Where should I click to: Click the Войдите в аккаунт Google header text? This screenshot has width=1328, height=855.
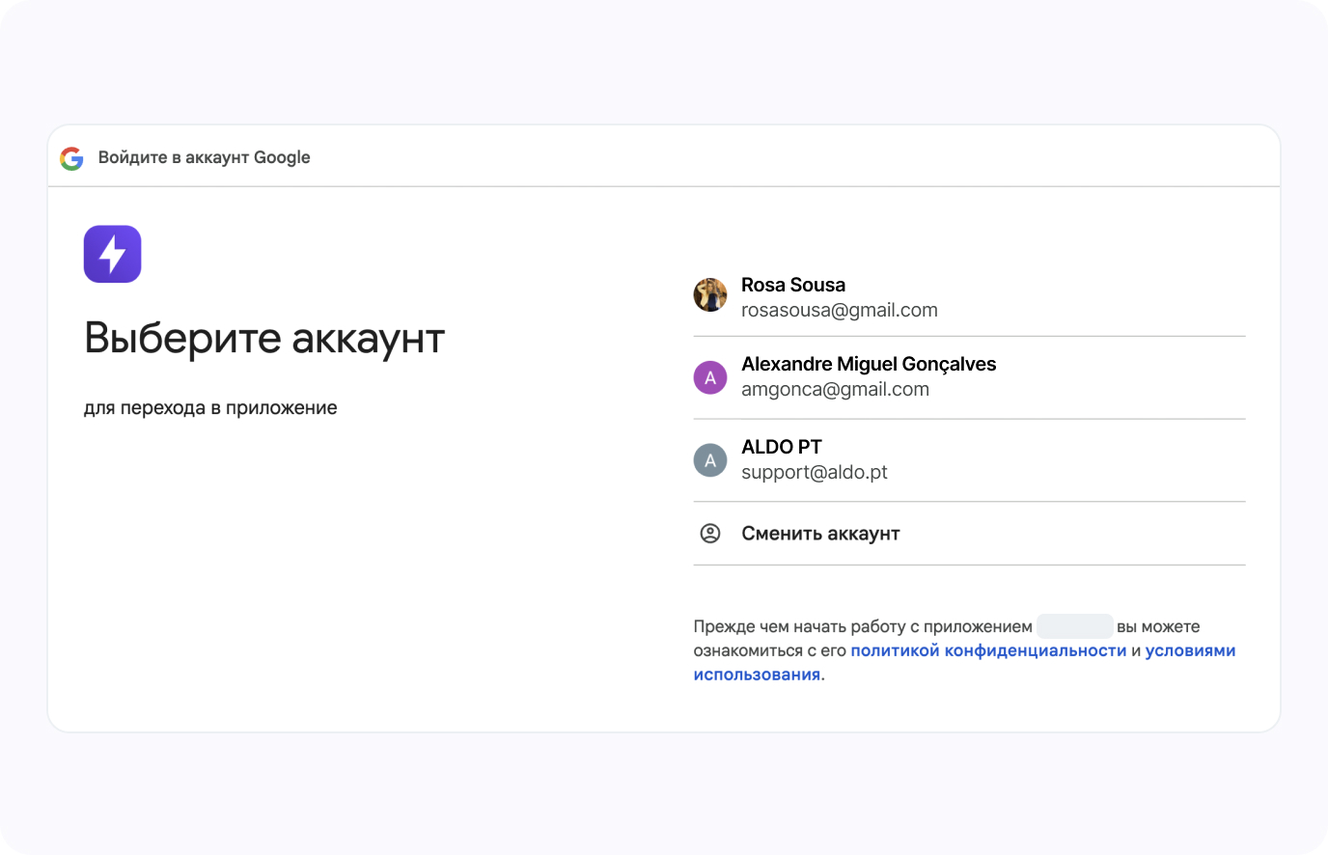point(204,158)
